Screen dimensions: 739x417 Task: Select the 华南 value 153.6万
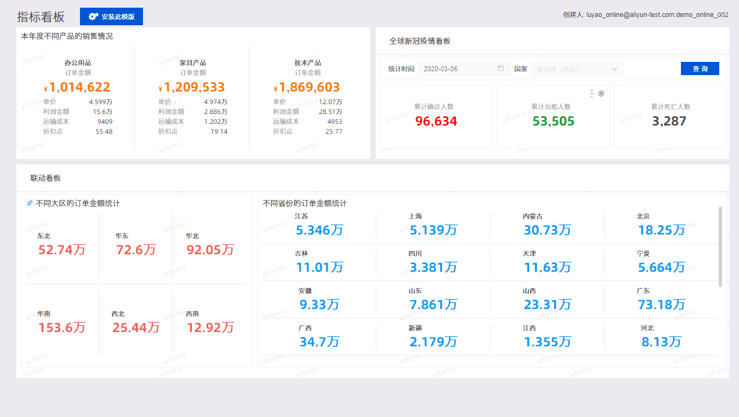tap(62, 328)
